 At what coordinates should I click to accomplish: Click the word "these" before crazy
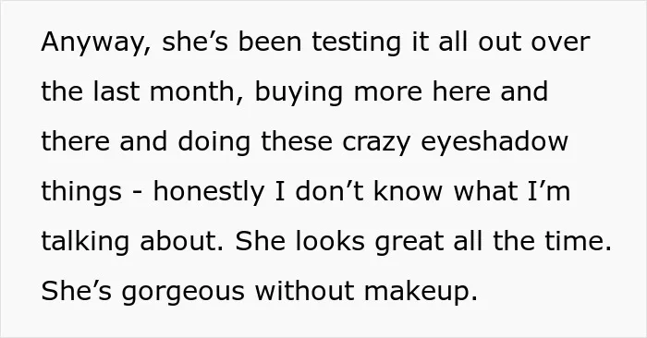click(x=297, y=141)
